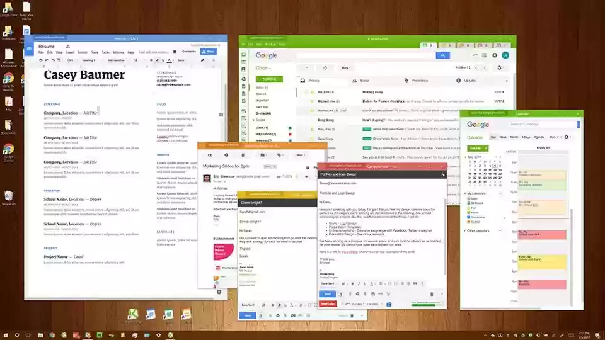The height and width of the screenshot is (340, 605).
Task: Select the Week view in Calendar
Action: [x=503, y=137]
